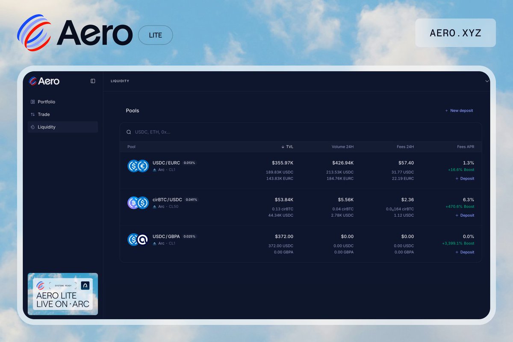Click the $5.56K volume value
Viewport: 513px width, 342px height.
pos(345,200)
